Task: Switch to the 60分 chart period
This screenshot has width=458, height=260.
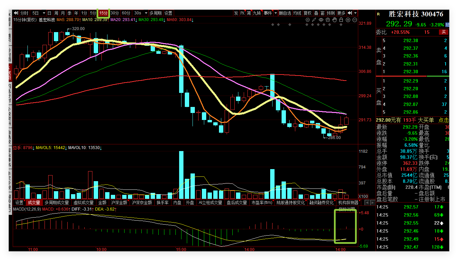Action: pyautogui.click(x=126, y=13)
